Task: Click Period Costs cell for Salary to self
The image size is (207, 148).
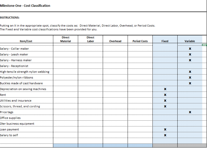Action: [140, 135]
